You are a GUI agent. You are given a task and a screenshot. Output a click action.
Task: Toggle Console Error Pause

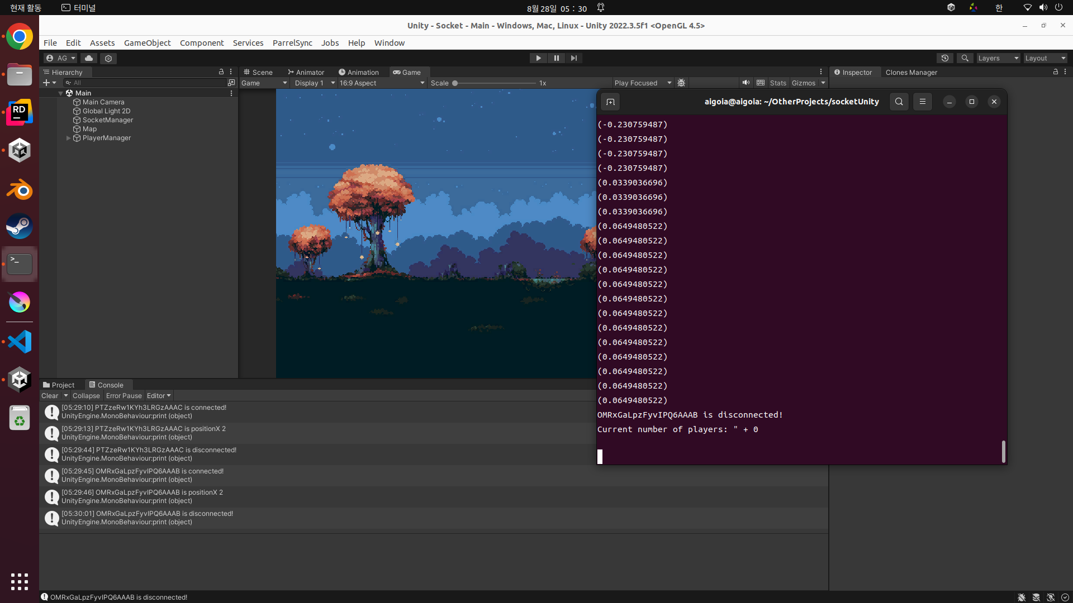point(124,395)
